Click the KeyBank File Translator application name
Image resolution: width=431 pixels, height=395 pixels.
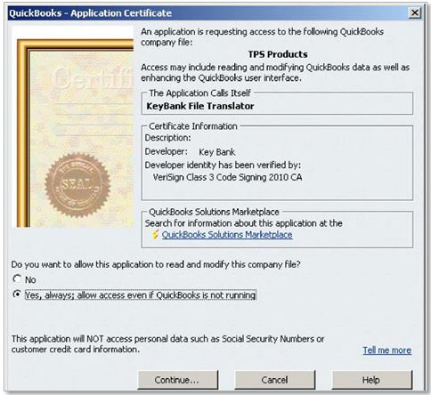(200, 106)
